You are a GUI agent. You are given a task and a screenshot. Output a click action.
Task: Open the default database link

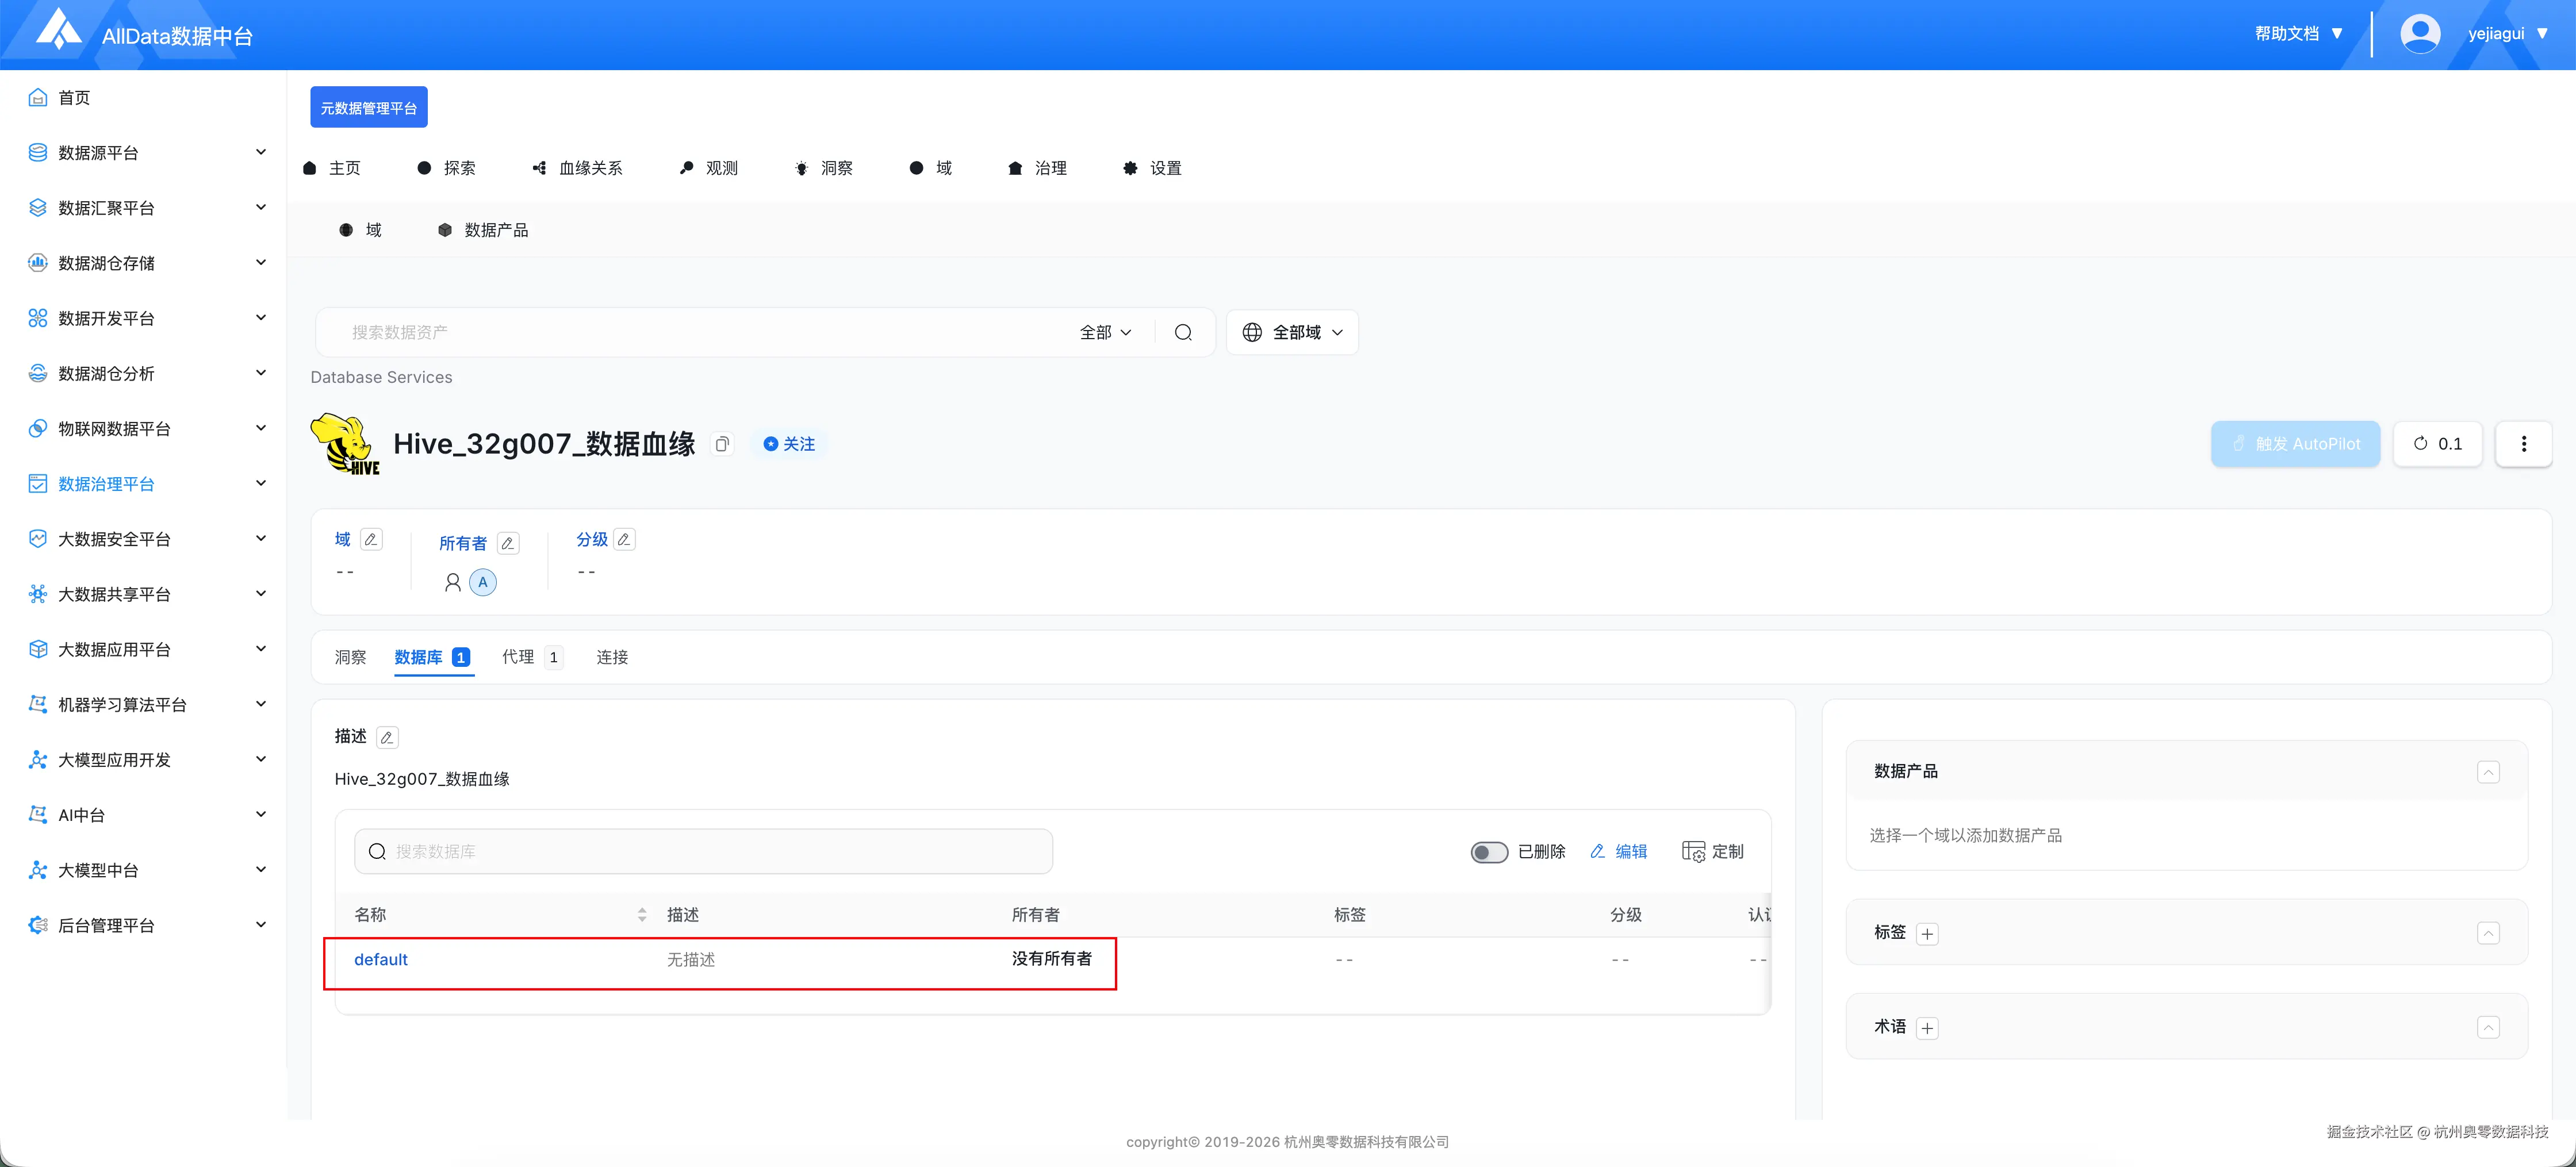click(x=381, y=960)
